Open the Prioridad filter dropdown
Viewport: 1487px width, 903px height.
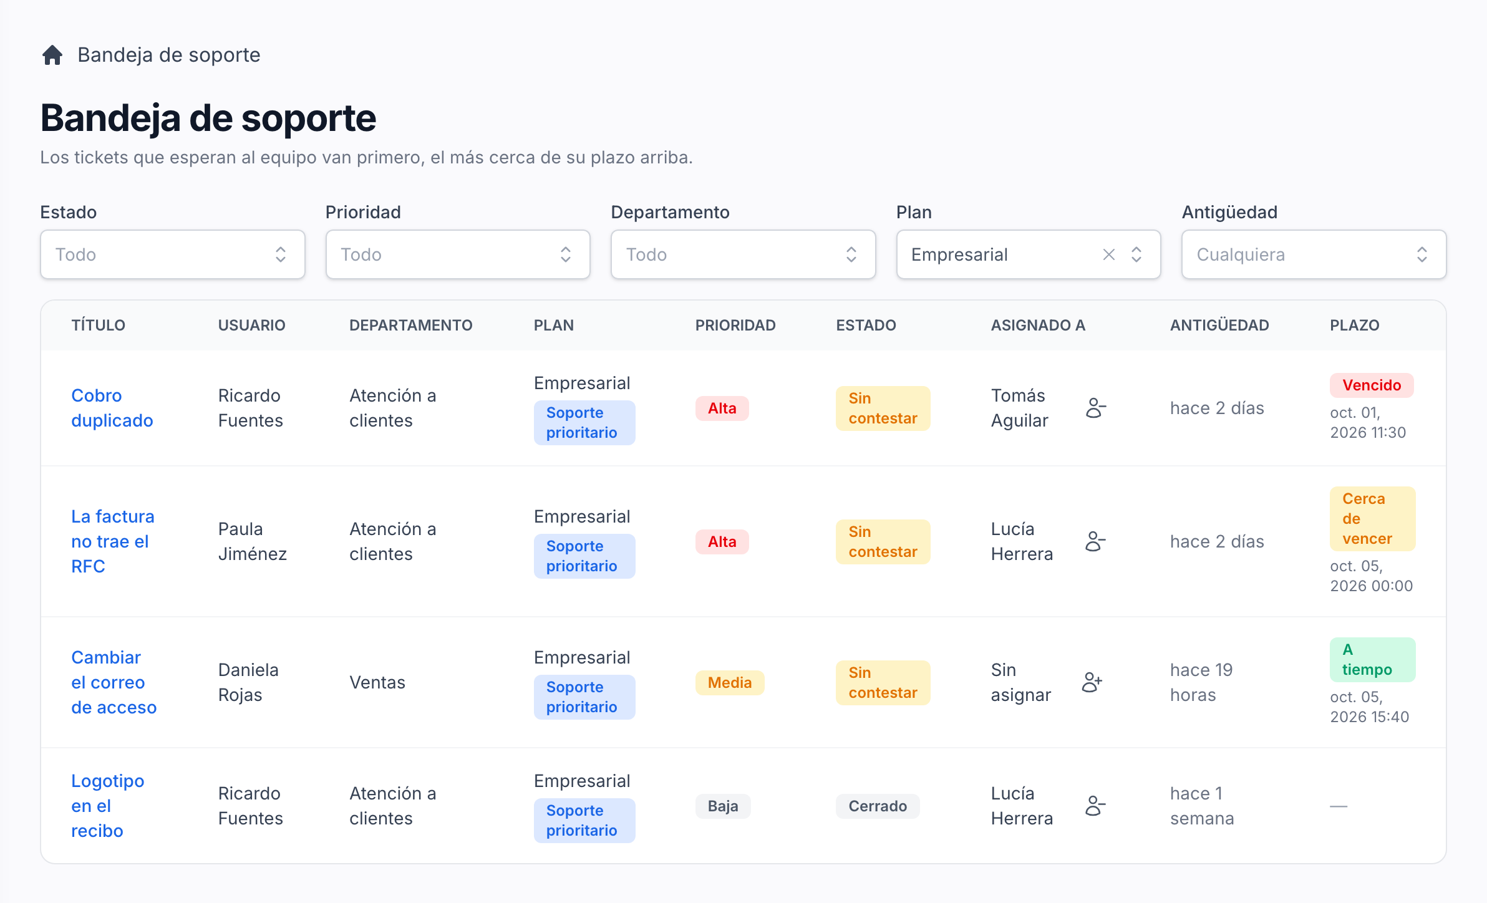(458, 254)
